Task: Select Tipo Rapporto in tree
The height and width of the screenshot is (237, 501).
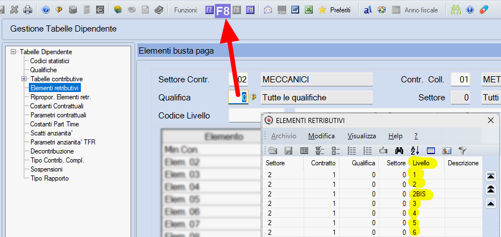Action: pyautogui.click(x=50, y=178)
